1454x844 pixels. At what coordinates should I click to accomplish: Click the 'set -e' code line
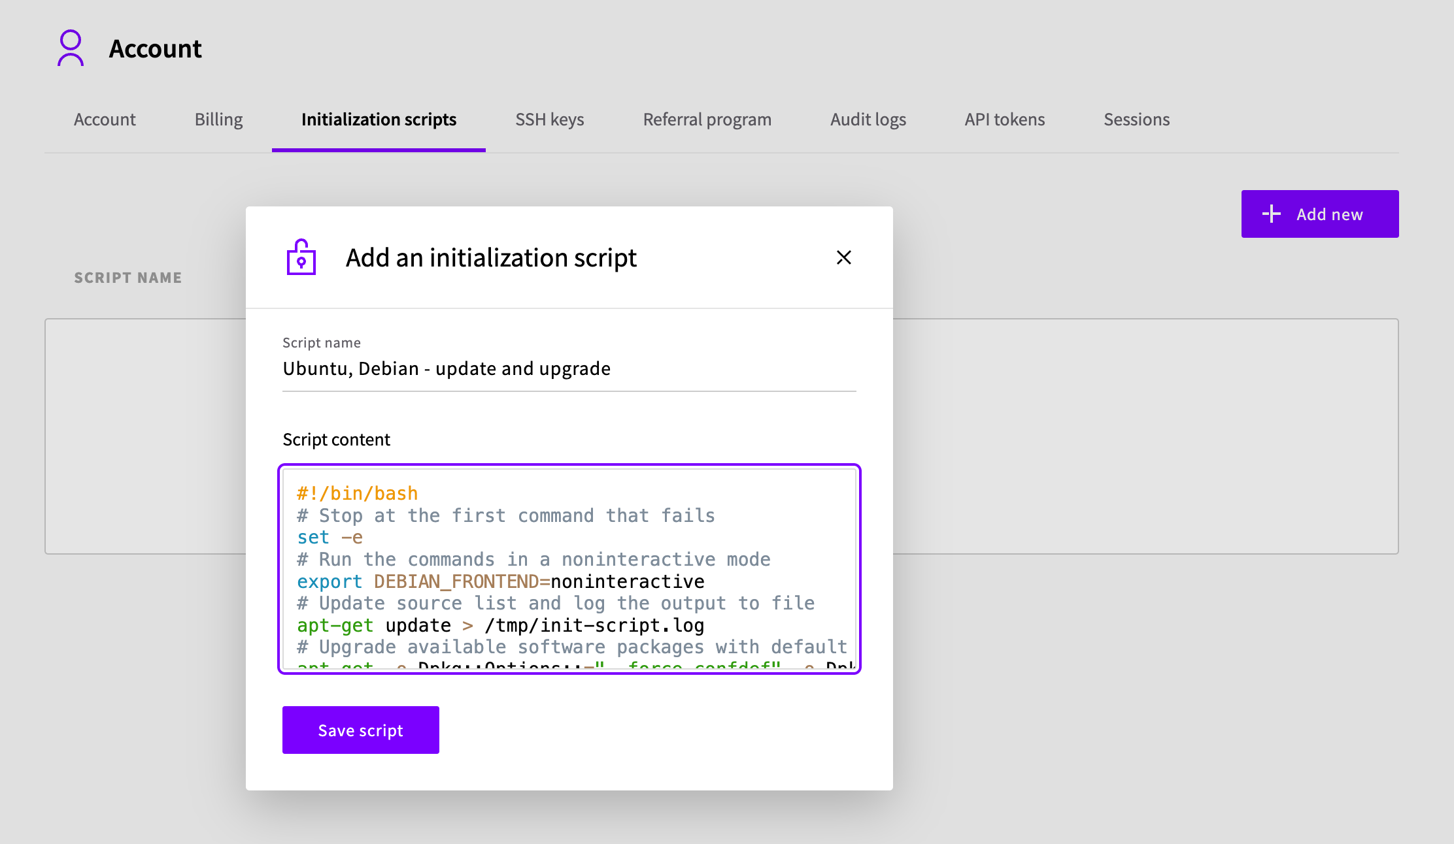330,538
